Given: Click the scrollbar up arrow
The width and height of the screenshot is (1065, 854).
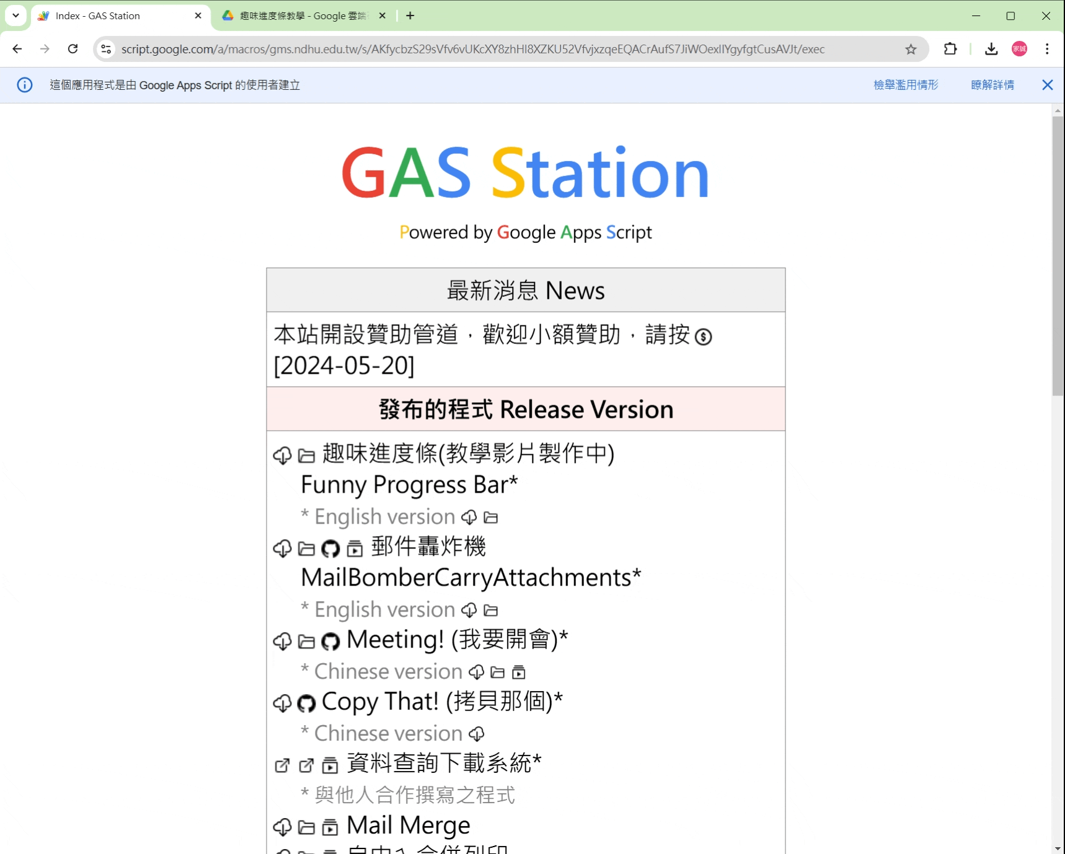Looking at the screenshot, I should [1058, 110].
